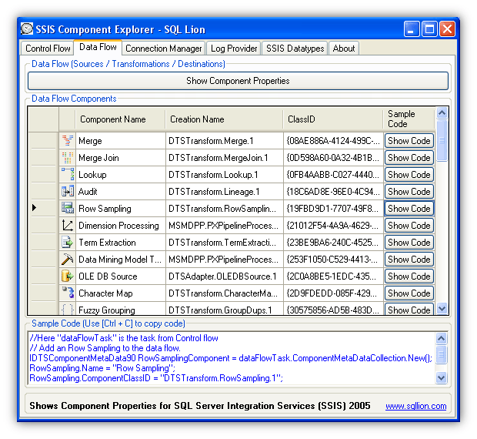Click the 'DTSTransform.Merge.1' creation name cell
This screenshot has height=439, width=477.
[225, 141]
